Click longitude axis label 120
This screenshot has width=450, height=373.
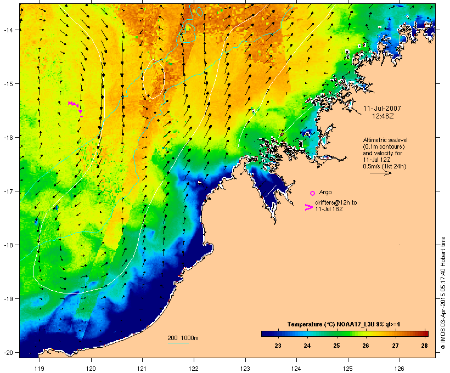click(x=91, y=369)
